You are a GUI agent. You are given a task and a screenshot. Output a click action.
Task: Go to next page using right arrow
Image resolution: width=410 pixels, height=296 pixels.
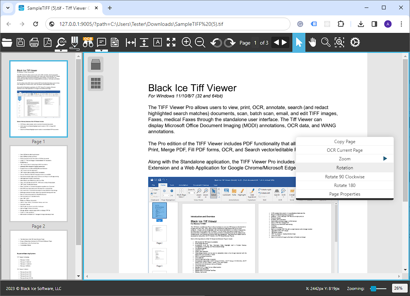285,42
